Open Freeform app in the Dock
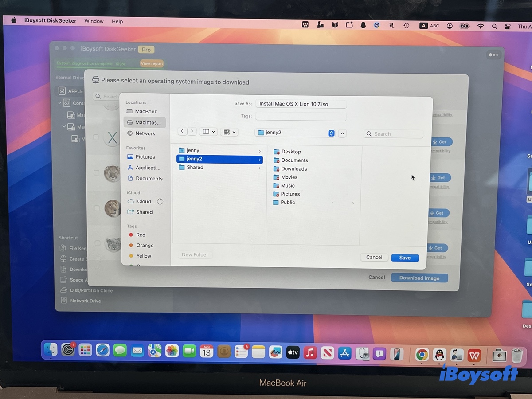The height and width of the screenshot is (399, 532). click(276, 352)
